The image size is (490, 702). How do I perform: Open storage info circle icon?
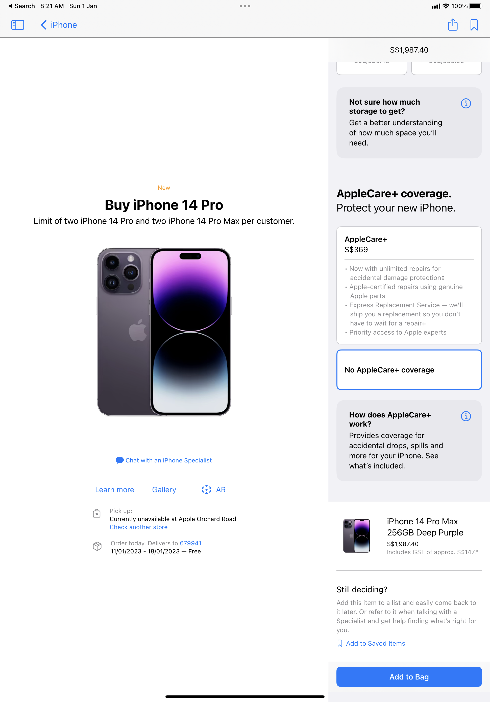point(465,103)
